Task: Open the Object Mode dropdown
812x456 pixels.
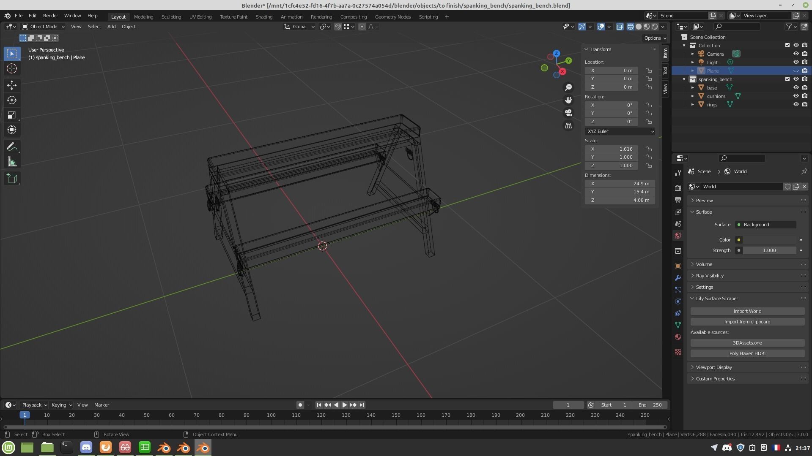Action: coord(43,27)
